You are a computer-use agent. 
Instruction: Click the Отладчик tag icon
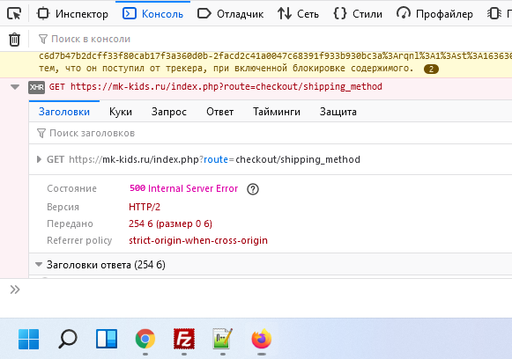[x=204, y=14]
